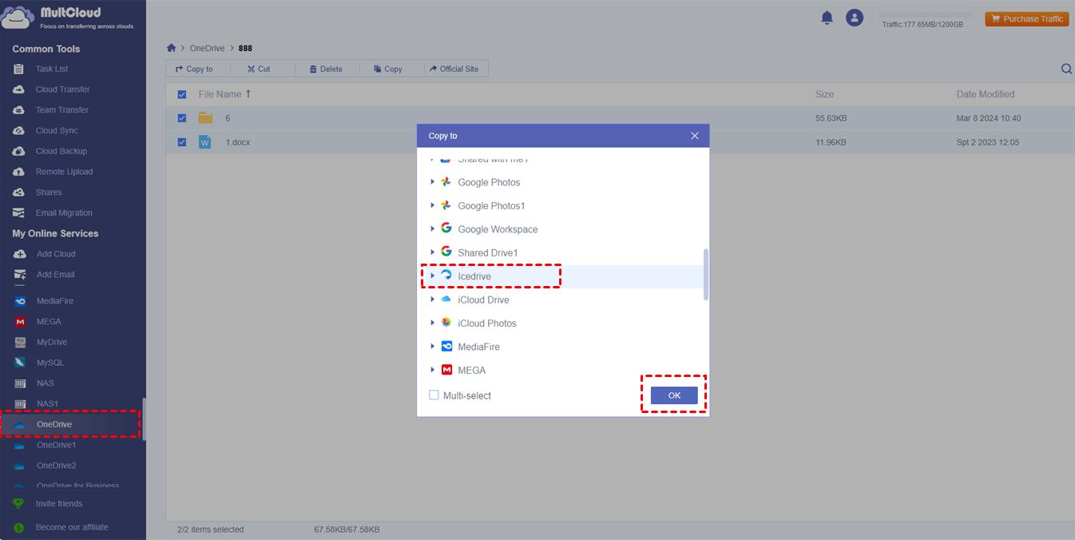Click the Email Migration sidebar icon
1075x540 pixels.
pyautogui.click(x=19, y=213)
